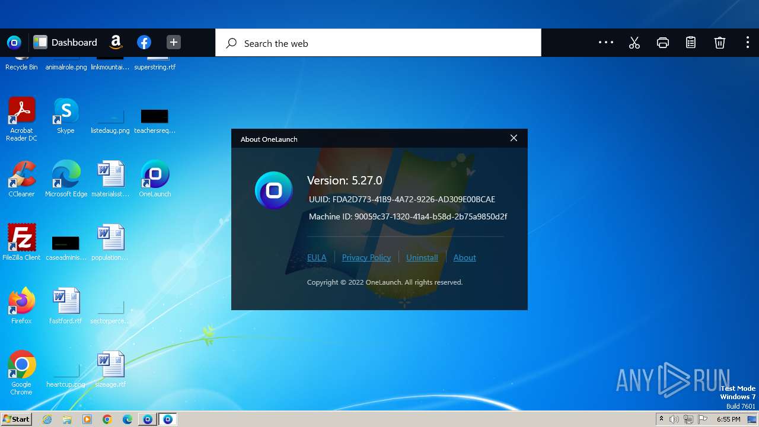Select the sectorperce desktop file
This screenshot has width=759, height=427.
pos(110,311)
